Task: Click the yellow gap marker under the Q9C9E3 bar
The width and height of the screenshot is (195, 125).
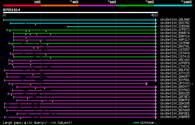Action: coord(27,98)
